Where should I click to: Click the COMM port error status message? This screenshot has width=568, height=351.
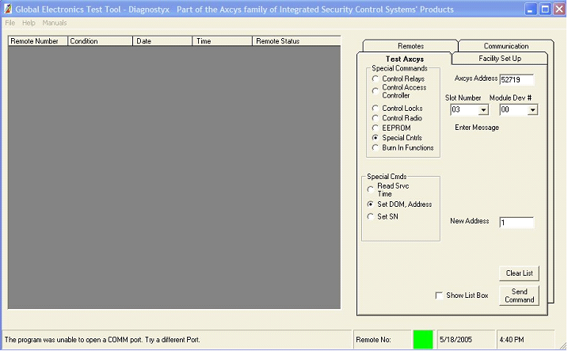(102, 340)
